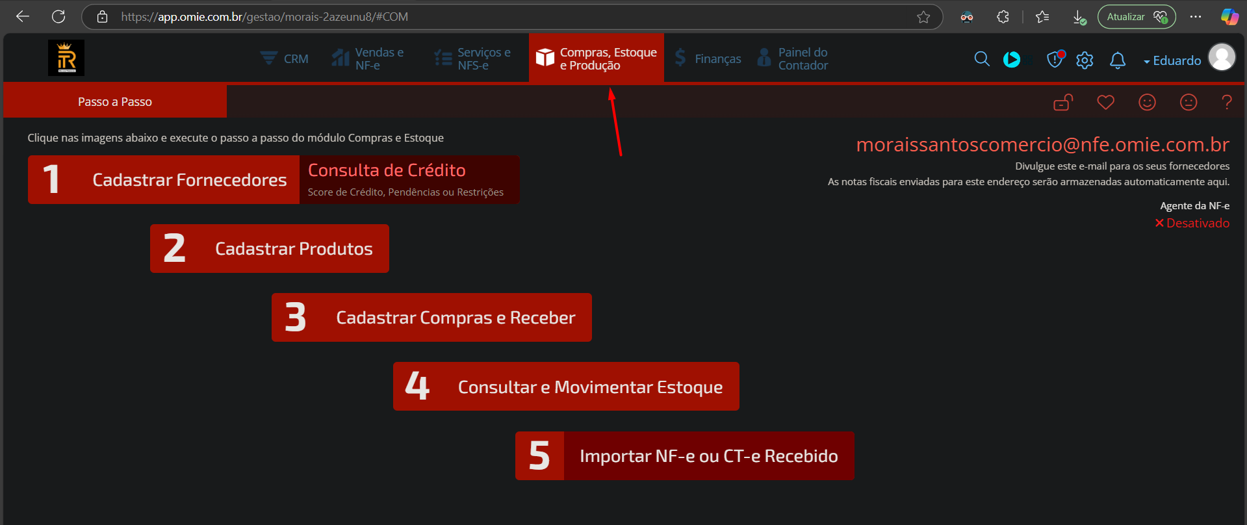Expand the Eduardo user dropdown
Image resolution: width=1247 pixels, height=525 pixels.
1172,60
